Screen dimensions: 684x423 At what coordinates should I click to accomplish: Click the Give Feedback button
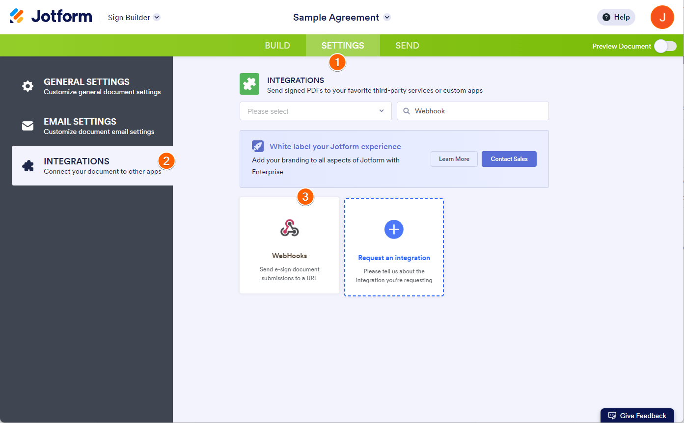(637, 416)
